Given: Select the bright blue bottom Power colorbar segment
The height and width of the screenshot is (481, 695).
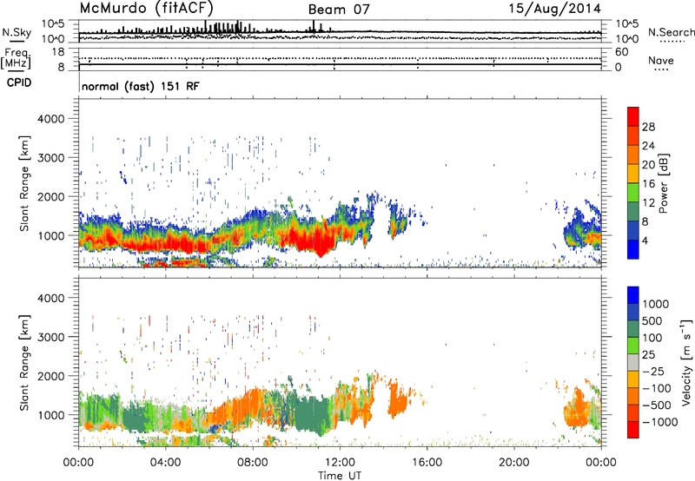Looking at the screenshot, I should [633, 249].
